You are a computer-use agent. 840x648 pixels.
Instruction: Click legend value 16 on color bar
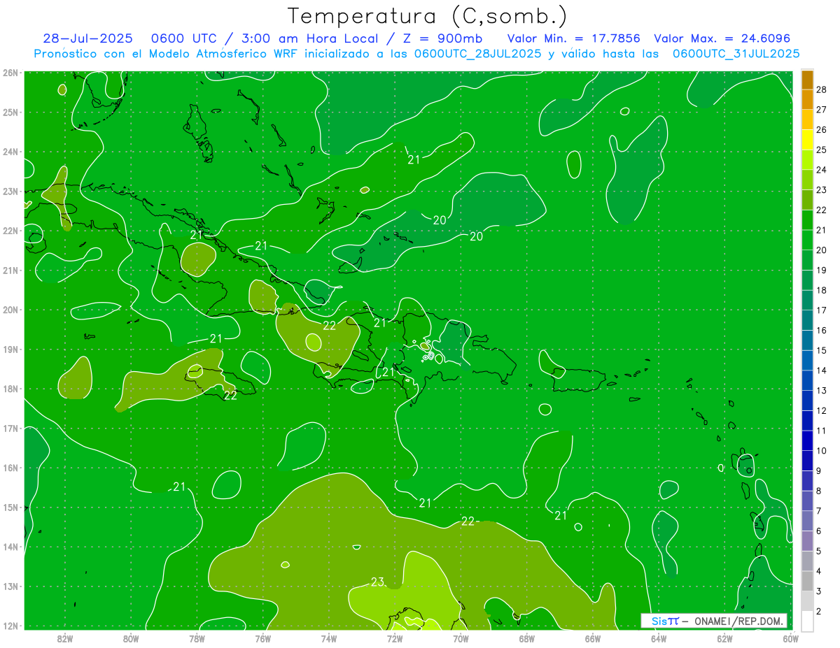click(822, 331)
